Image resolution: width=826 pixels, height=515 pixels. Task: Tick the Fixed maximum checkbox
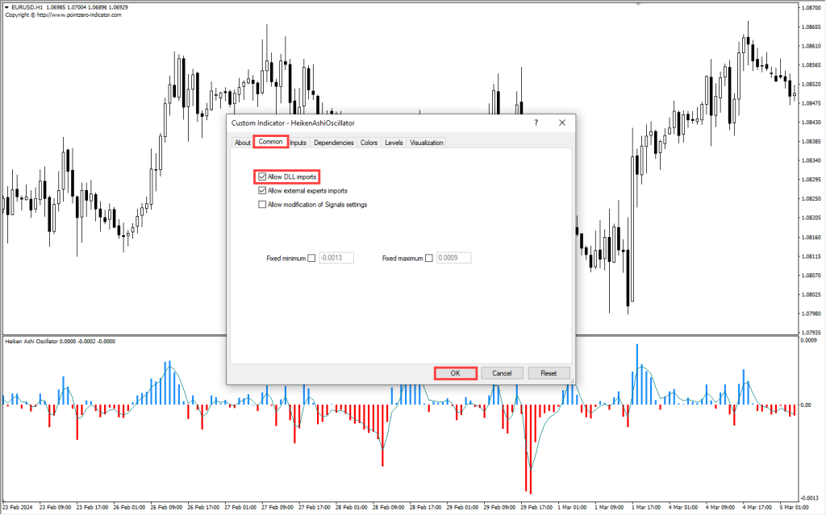(x=429, y=259)
